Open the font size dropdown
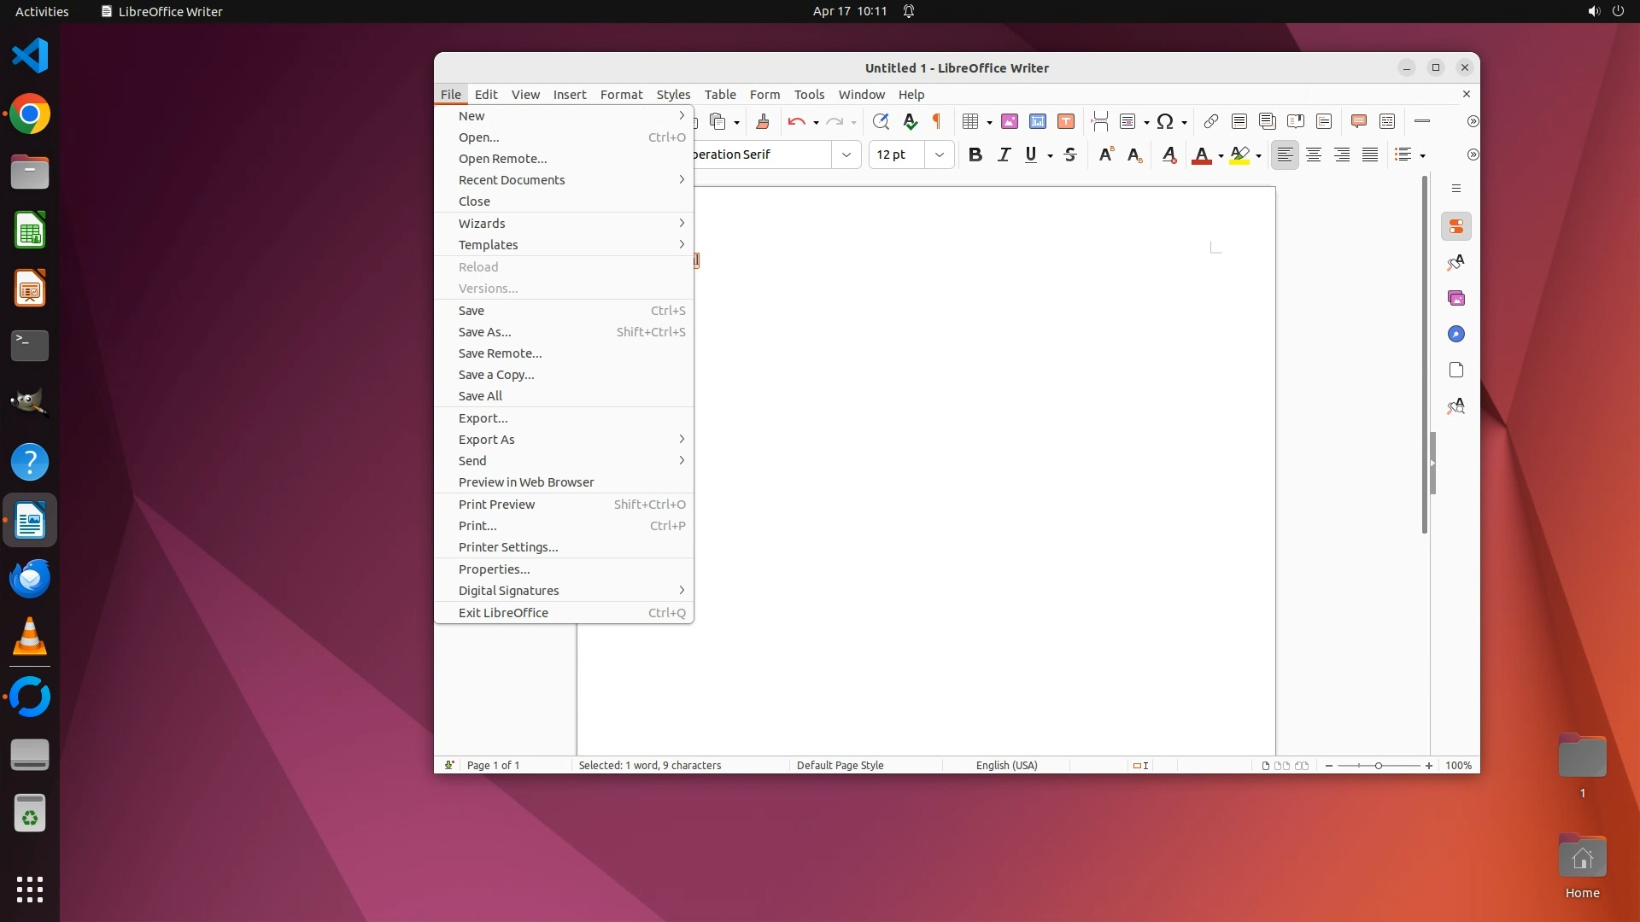Viewport: 1640px width, 922px height. (940, 155)
